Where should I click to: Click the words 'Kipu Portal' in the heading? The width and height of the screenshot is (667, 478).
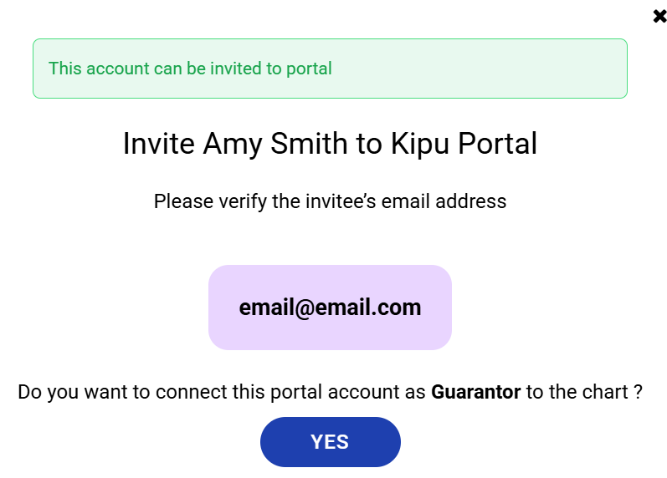click(x=464, y=144)
